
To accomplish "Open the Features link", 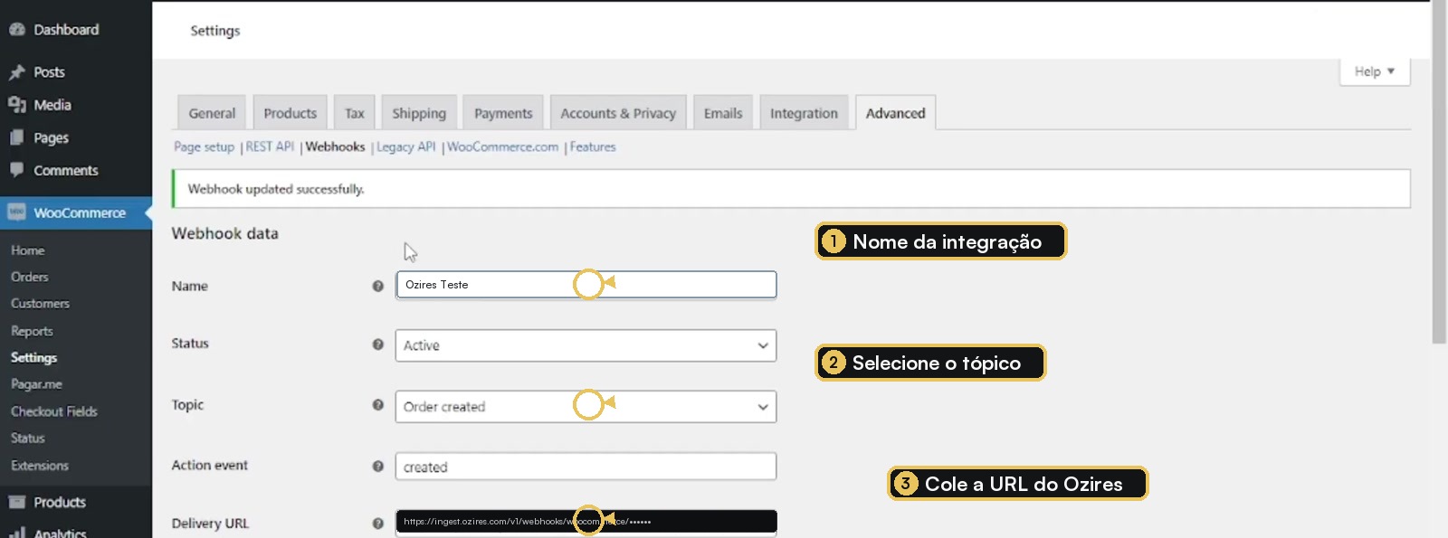I will coord(593,146).
